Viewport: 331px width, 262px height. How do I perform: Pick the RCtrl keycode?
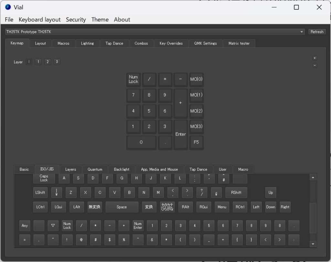[240, 207]
